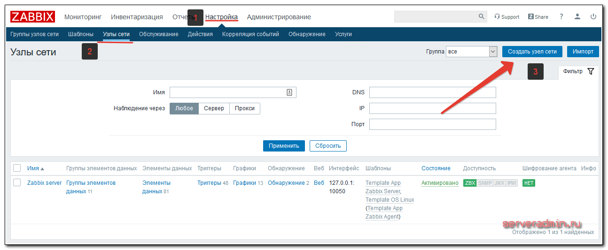Click Template App Zabbix Server link
Image resolution: width=608 pixels, height=250 pixels.
click(x=383, y=187)
